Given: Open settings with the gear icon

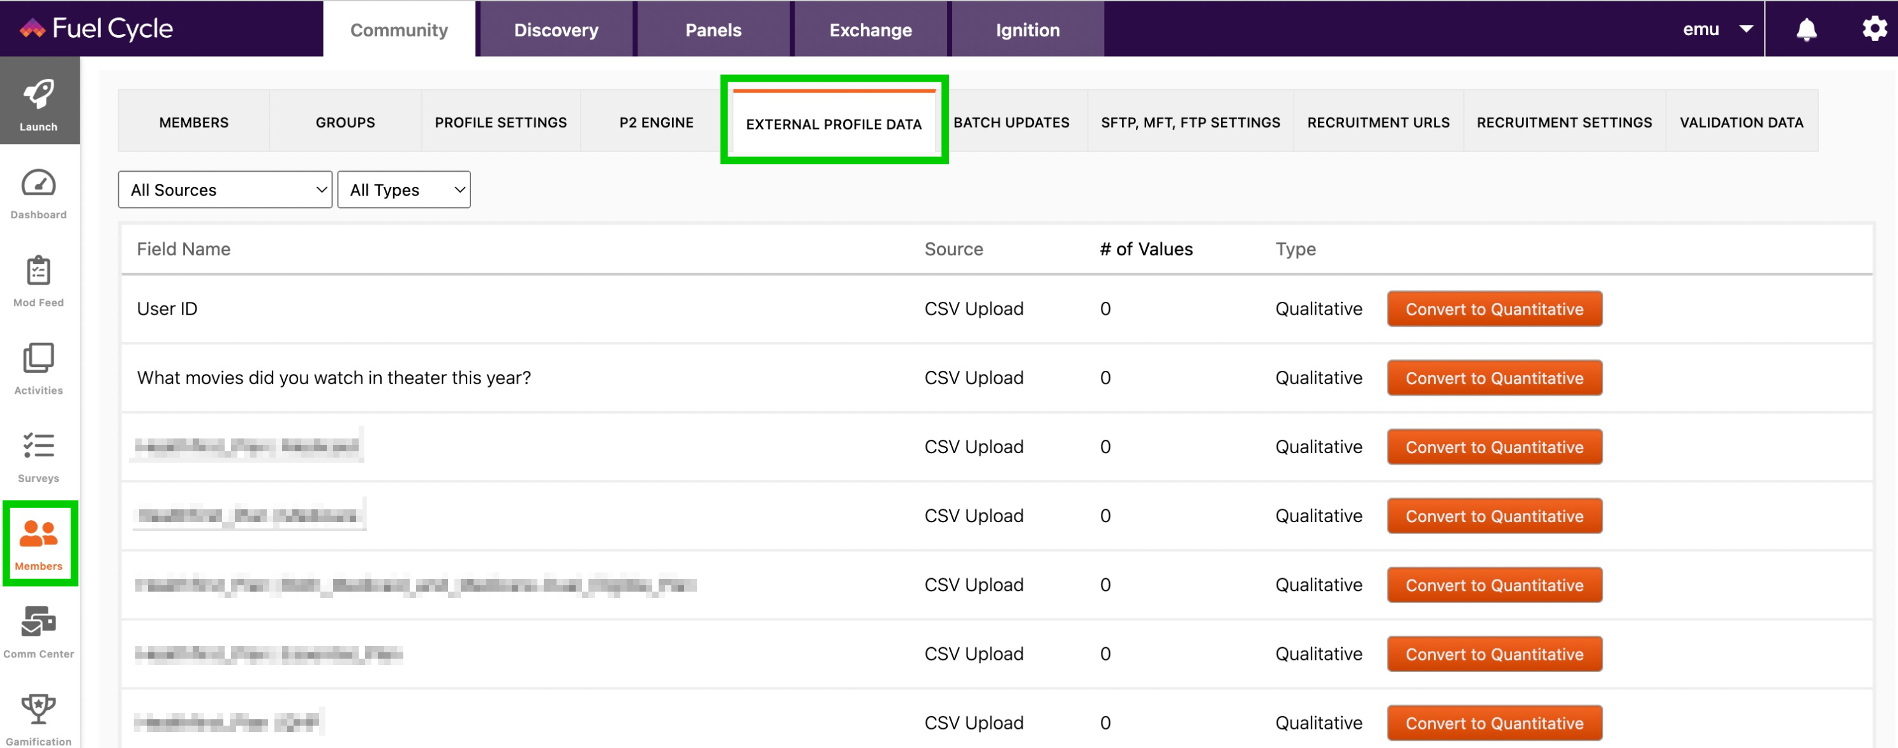Looking at the screenshot, I should click(1874, 29).
